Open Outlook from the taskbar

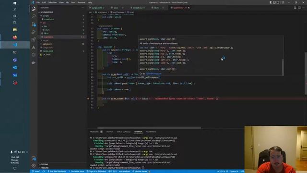(15, 67)
